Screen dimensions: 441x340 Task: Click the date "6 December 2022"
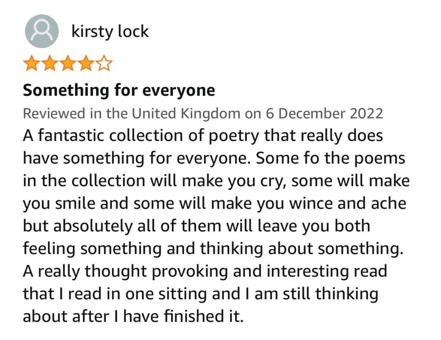330,113
